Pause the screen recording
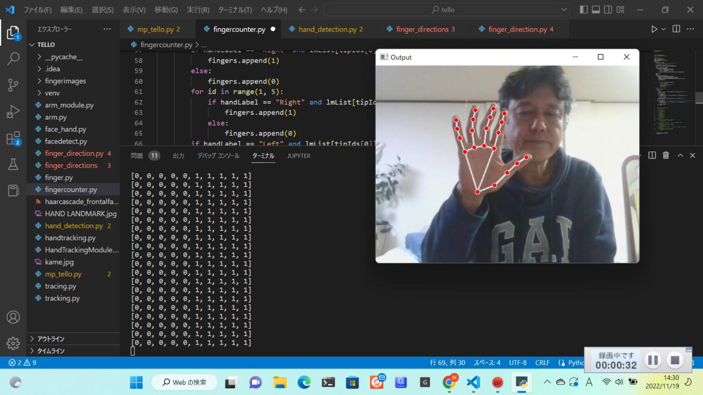703x395 pixels. (653, 359)
